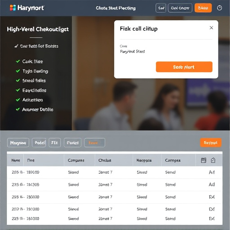Open the circular profile icon in header
230x230 pixels.
219,8
